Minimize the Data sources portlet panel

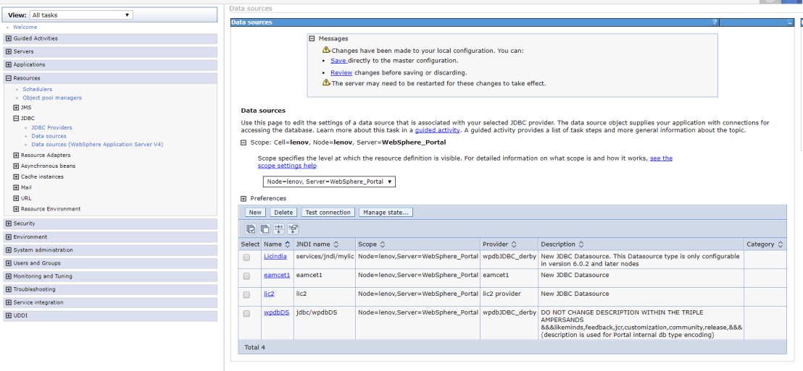(x=790, y=22)
